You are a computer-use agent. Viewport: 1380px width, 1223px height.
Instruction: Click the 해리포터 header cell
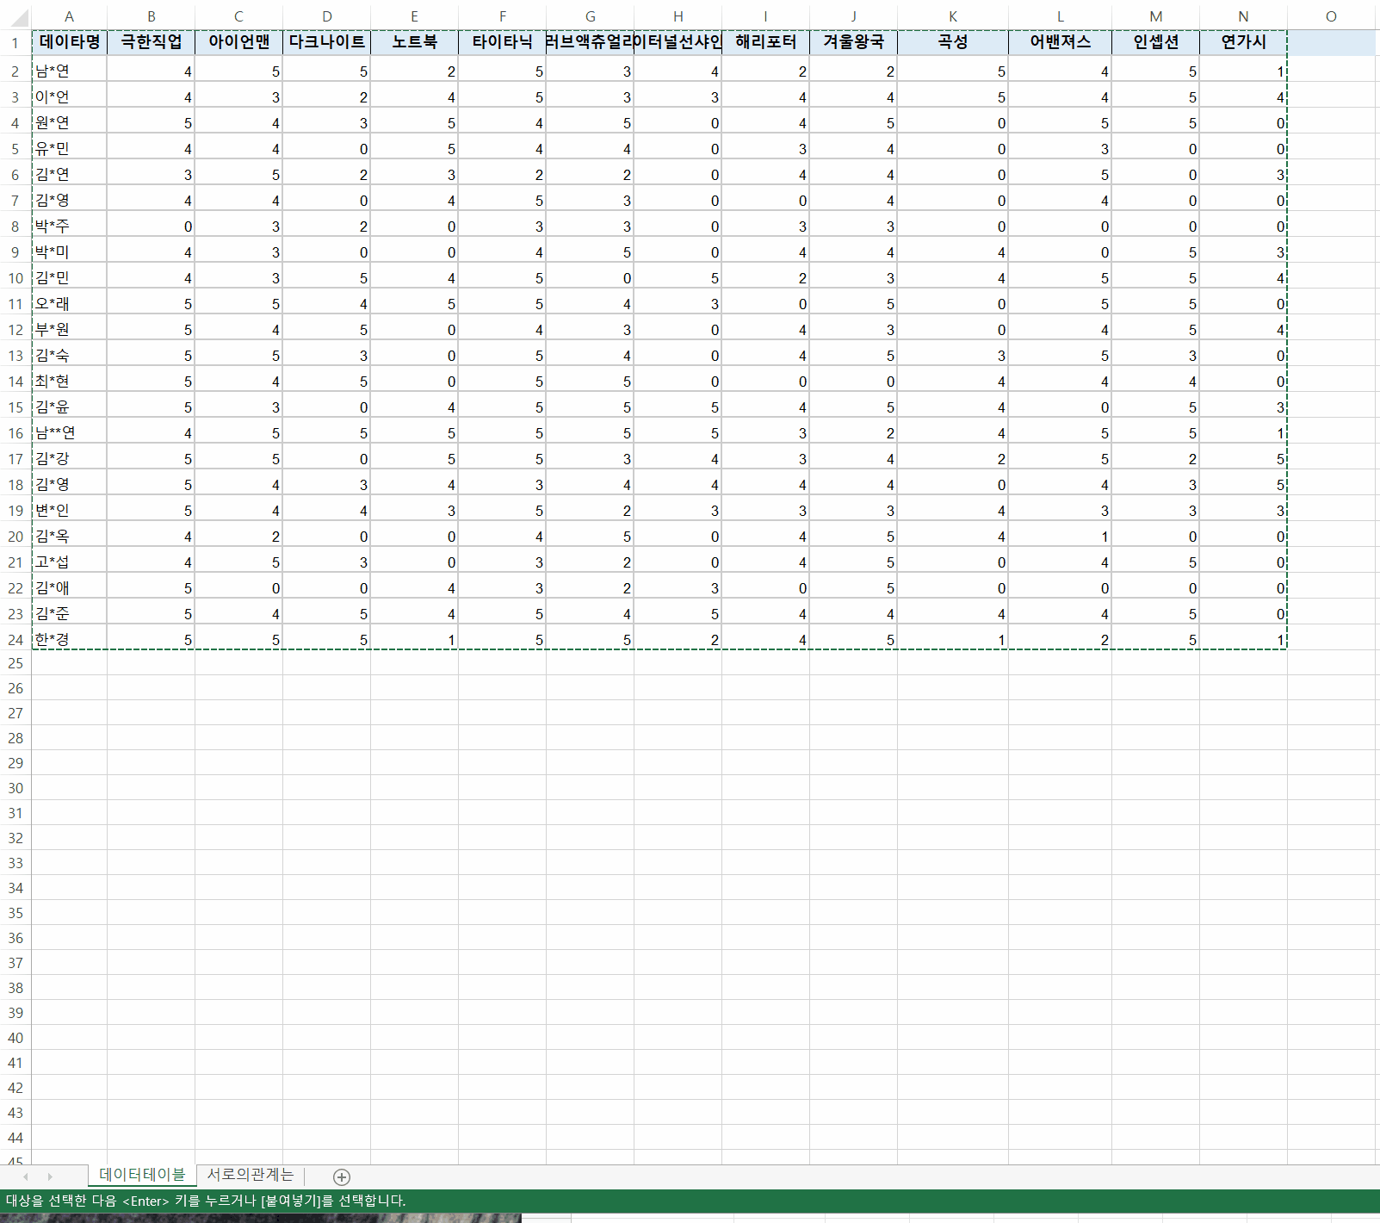(x=766, y=42)
